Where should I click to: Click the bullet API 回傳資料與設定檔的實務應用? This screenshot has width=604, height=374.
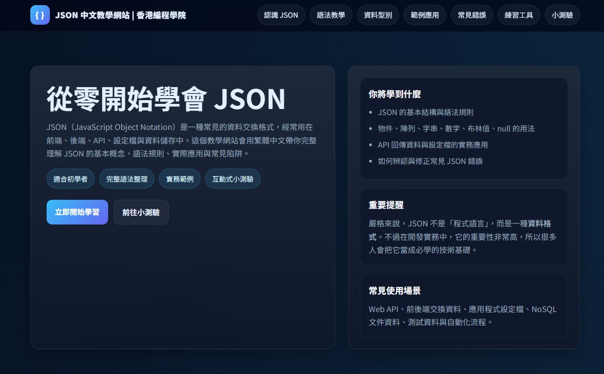433,145
